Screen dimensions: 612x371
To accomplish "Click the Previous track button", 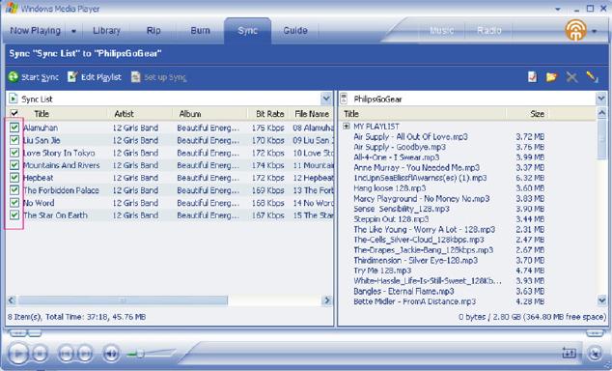I will 67,354.
